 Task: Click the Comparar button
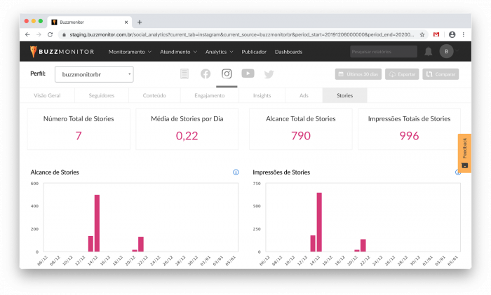440,74
